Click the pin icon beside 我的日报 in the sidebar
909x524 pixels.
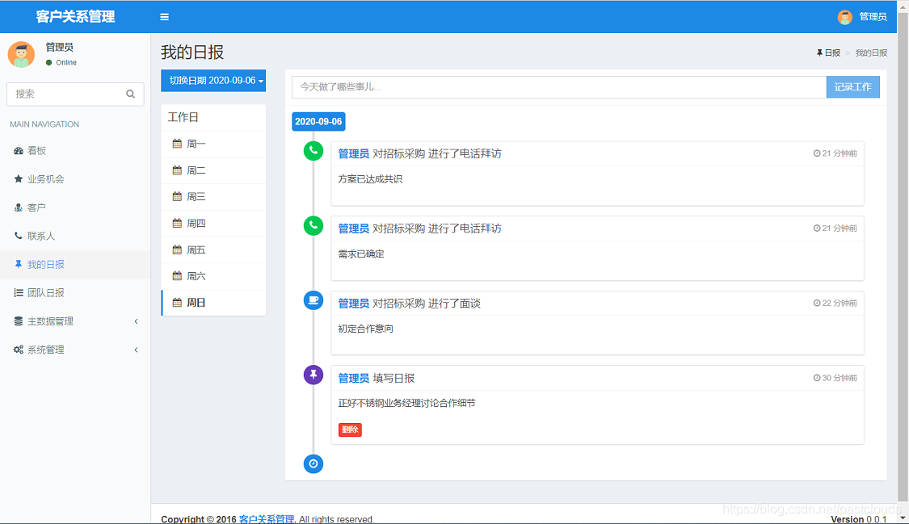pos(19,264)
